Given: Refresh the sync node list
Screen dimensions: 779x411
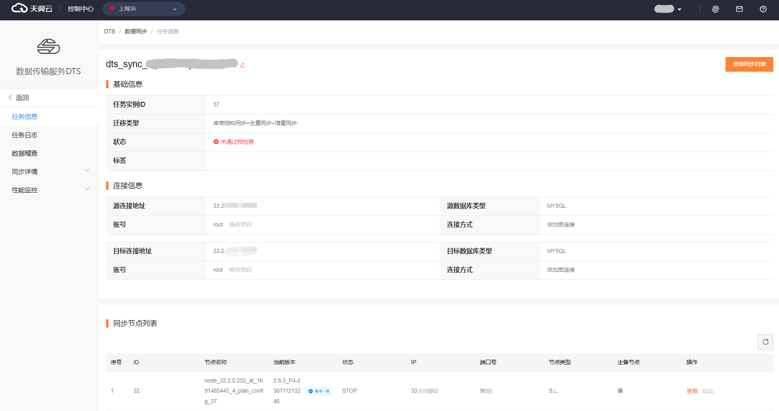Looking at the screenshot, I should 765,342.
